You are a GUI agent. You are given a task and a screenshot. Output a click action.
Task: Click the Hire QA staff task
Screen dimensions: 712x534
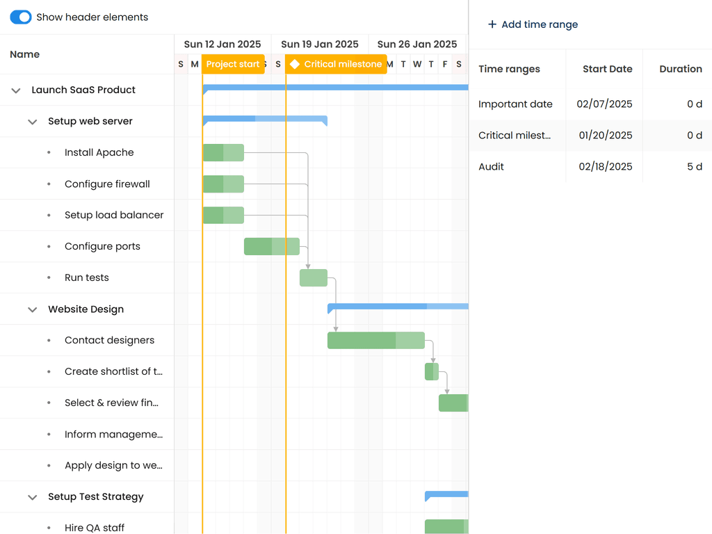95,528
